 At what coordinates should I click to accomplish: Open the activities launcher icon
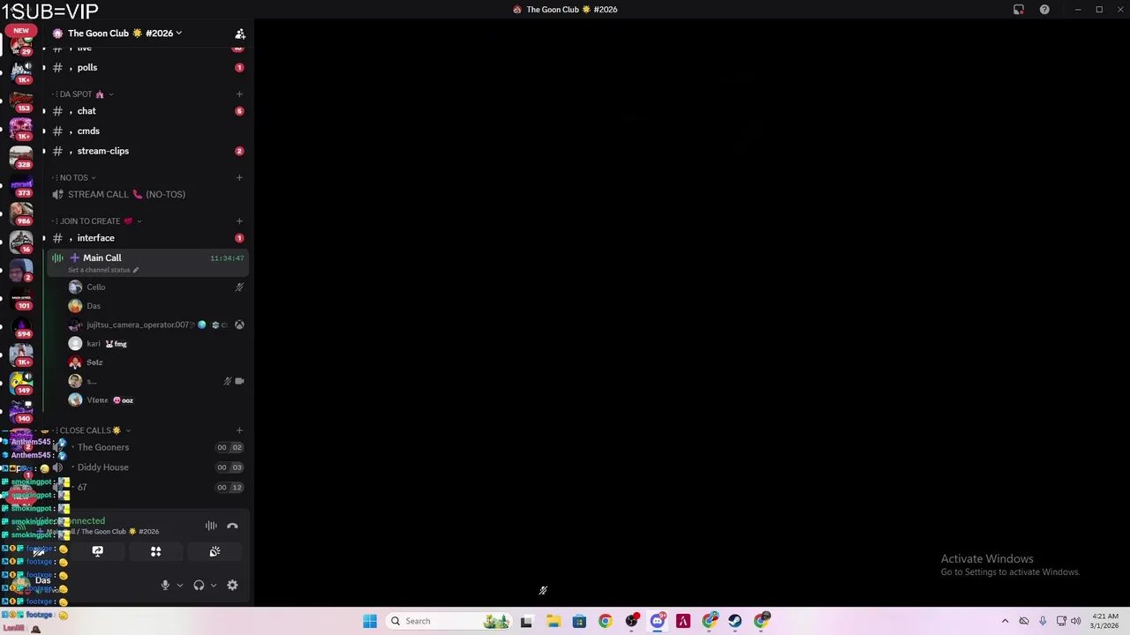(x=155, y=551)
